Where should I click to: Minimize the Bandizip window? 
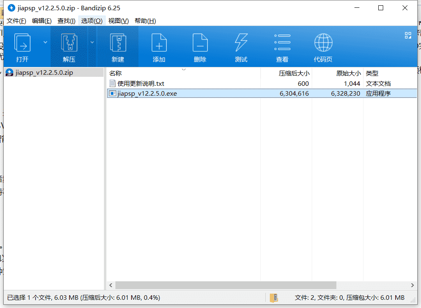tap(357, 8)
